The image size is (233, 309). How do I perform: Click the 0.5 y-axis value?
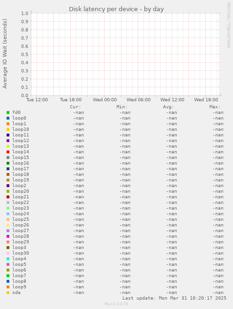click(x=25, y=54)
